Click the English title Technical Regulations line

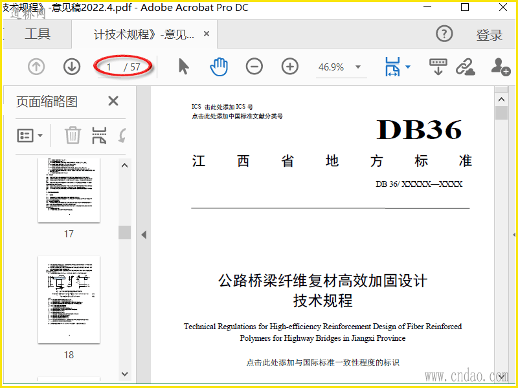click(322, 327)
